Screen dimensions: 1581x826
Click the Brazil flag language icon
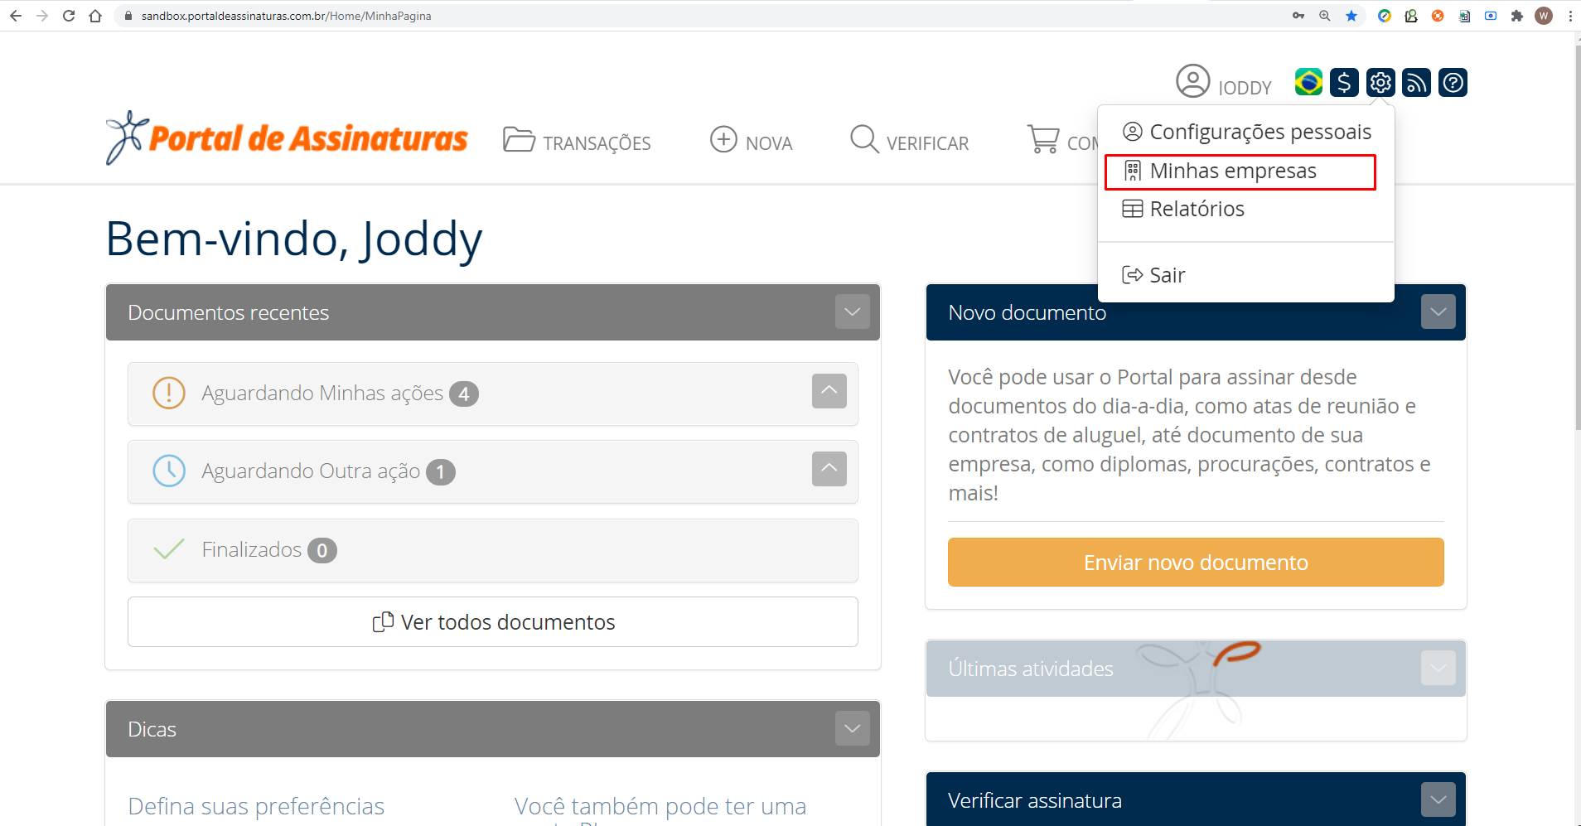[1308, 82]
